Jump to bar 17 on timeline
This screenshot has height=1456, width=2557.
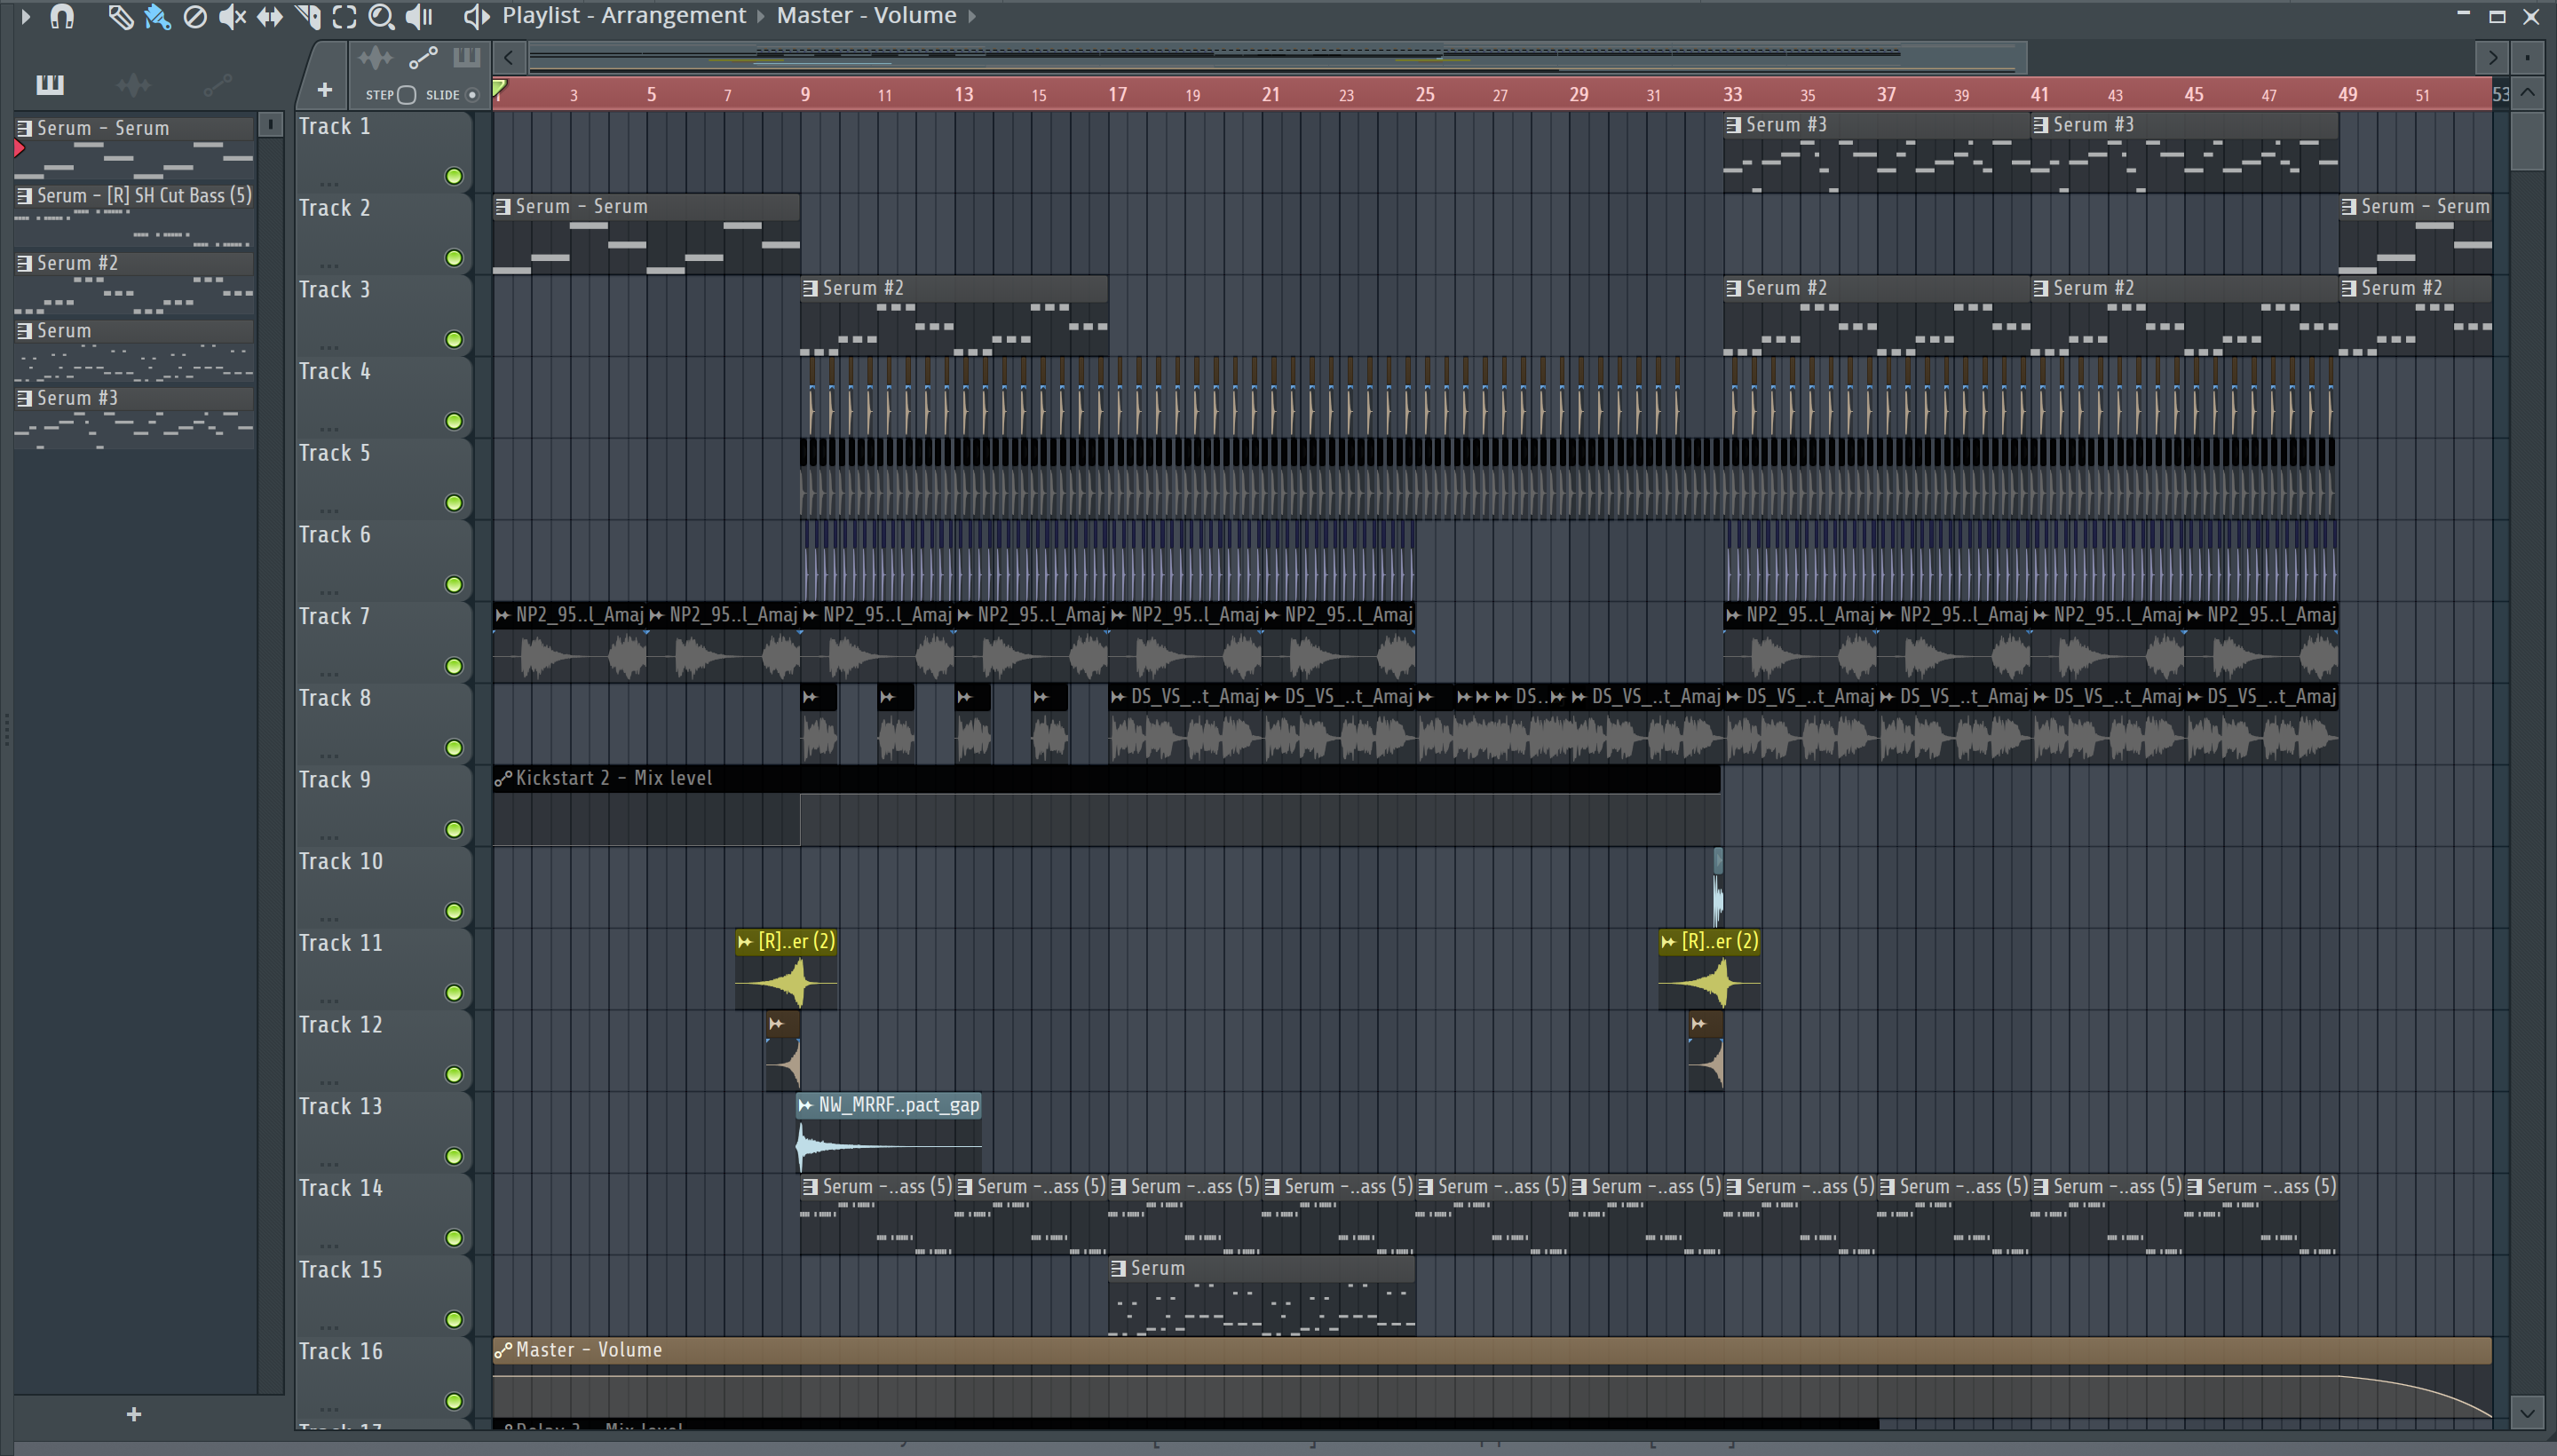tap(1117, 94)
